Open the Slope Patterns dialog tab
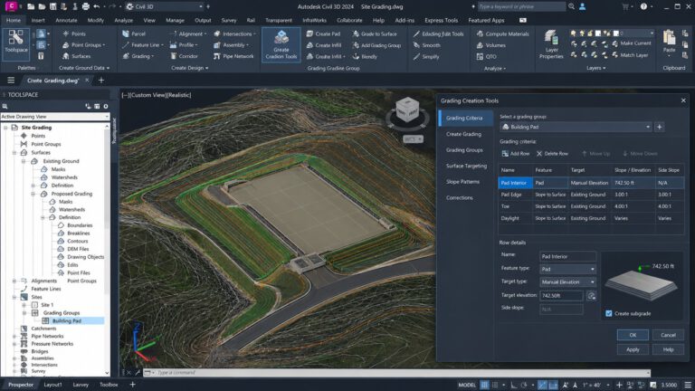 click(462, 182)
